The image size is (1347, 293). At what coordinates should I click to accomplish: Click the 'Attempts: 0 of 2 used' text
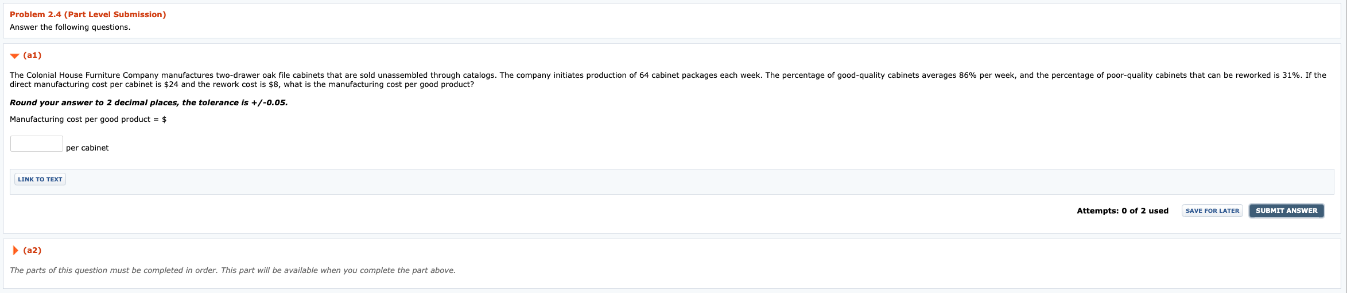(x=1123, y=211)
